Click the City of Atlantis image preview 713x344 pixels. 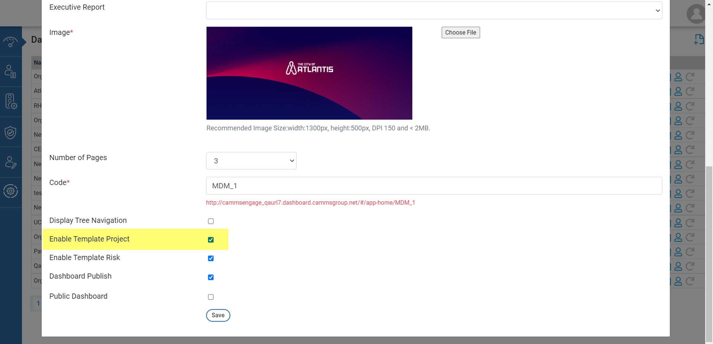[x=309, y=73]
